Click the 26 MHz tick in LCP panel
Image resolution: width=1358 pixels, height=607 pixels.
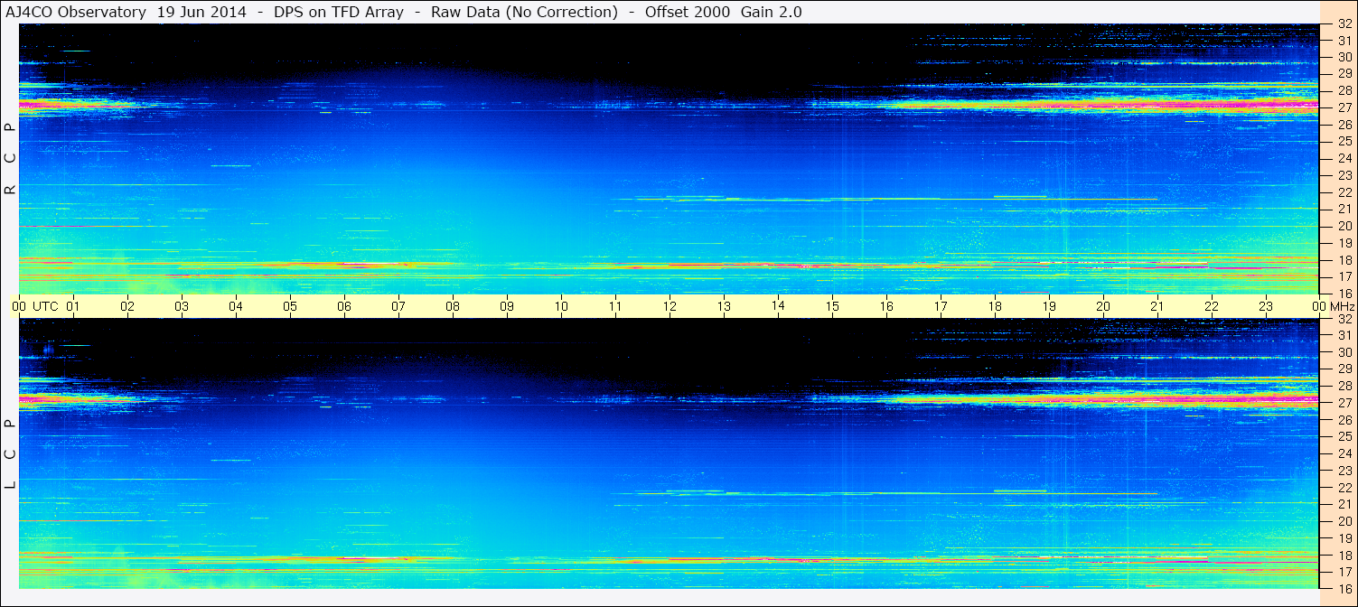(1344, 420)
